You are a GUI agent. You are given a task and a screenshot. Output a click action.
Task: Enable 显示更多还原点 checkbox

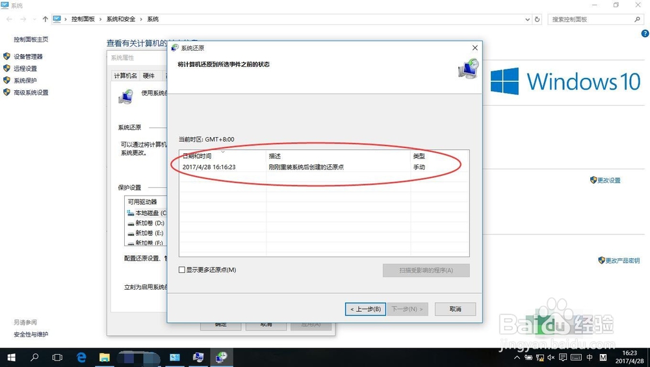(x=181, y=270)
